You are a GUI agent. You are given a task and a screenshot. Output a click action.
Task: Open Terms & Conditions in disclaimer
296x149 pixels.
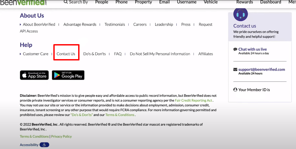click(120, 115)
